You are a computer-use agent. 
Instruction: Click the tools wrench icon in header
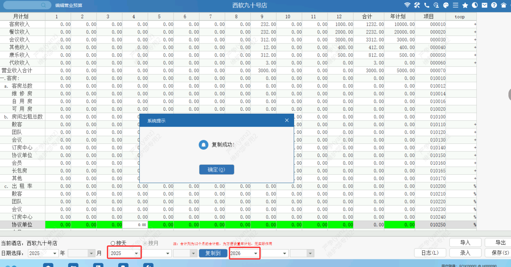(417, 5)
